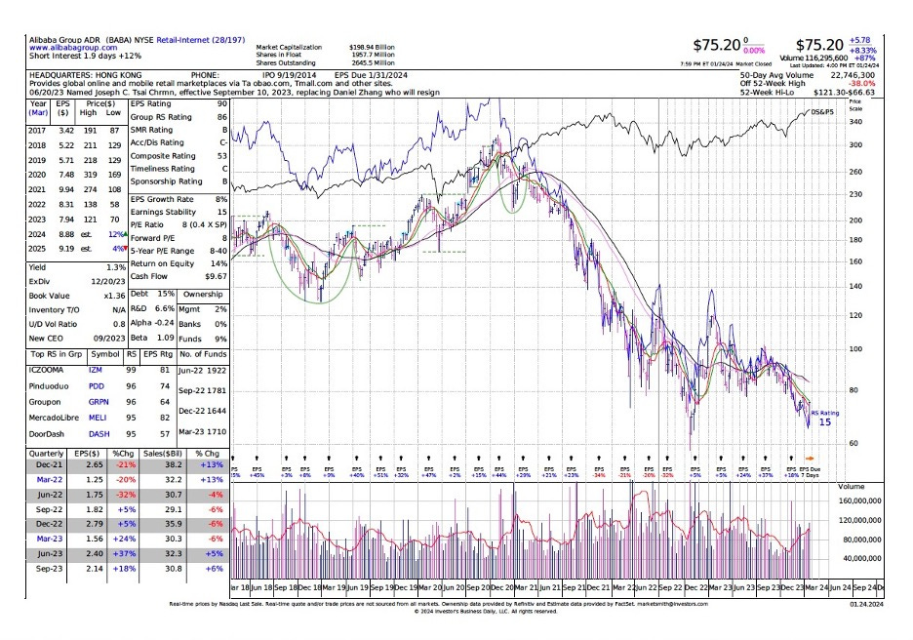Image resolution: width=913 pixels, height=640 pixels.
Task: Select the RS Rating 15 chart label
Action: pos(825,419)
